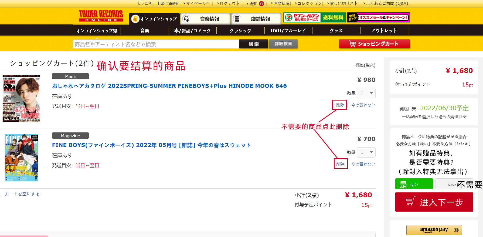The width and height of the screenshot is (483, 237).
Task: Select DVD/ブルーレイ menu item
Action: 288,31
